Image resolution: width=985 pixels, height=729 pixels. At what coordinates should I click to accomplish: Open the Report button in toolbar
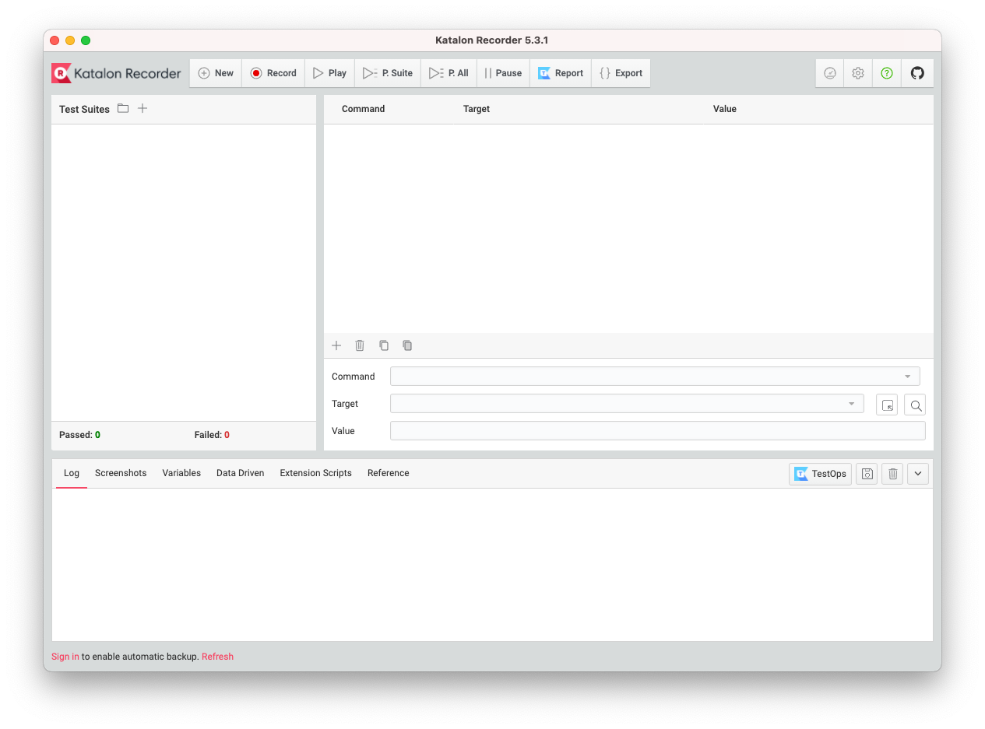561,73
